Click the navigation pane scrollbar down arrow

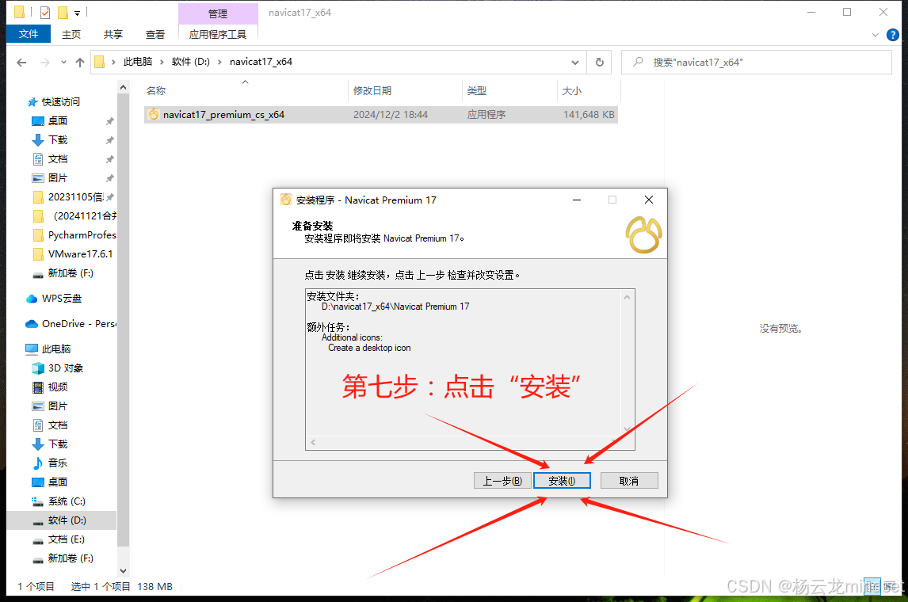[123, 571]
